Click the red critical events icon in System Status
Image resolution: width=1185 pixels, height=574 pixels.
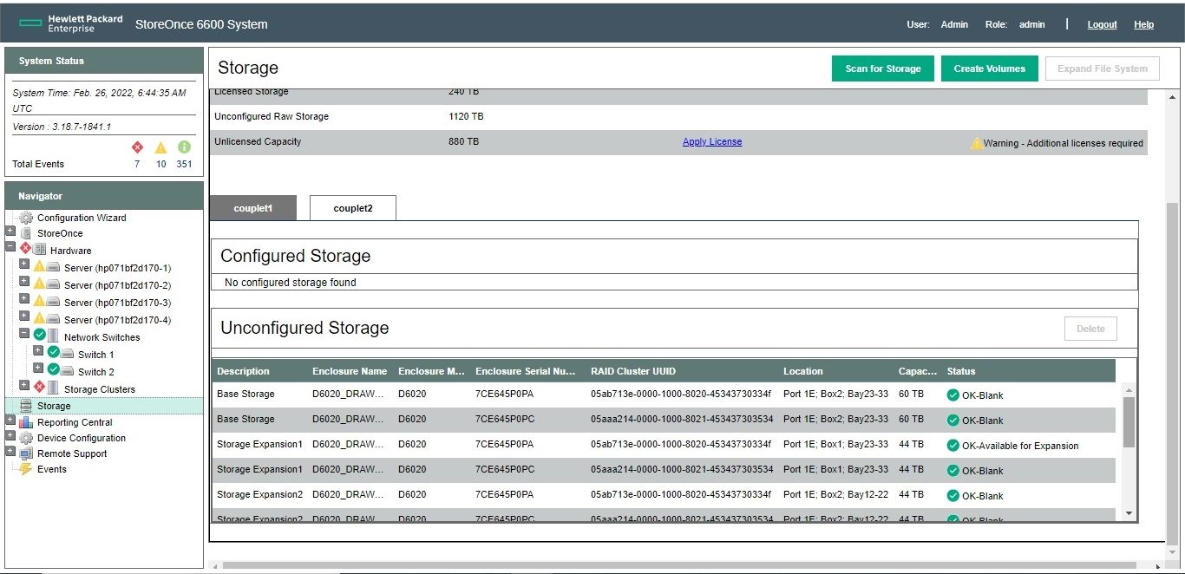coord(137,147)
